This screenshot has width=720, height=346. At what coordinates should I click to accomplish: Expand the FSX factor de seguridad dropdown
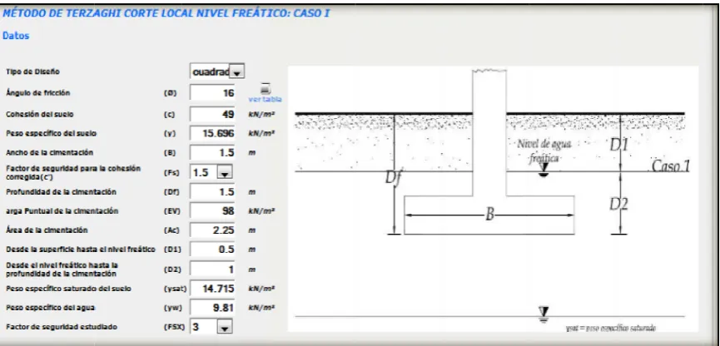[x=224, y=327]
